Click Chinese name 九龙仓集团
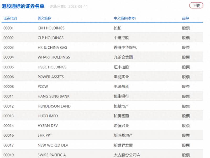The image size is (210, 158). (123, 57)
